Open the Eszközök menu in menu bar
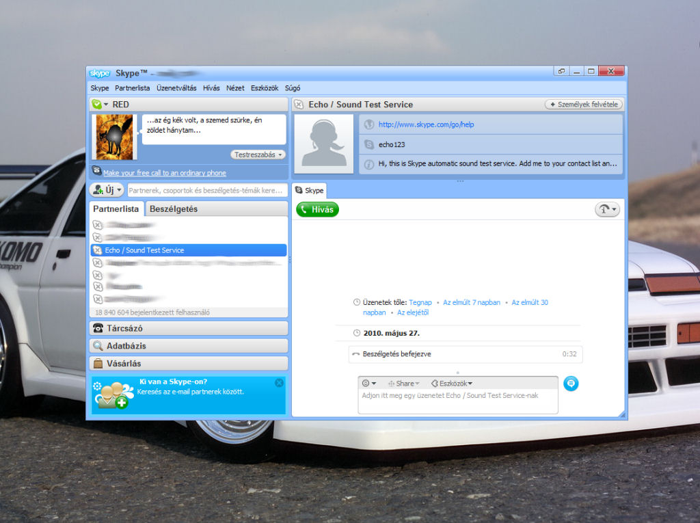700x523 pixels. click(x=265, y=88)
